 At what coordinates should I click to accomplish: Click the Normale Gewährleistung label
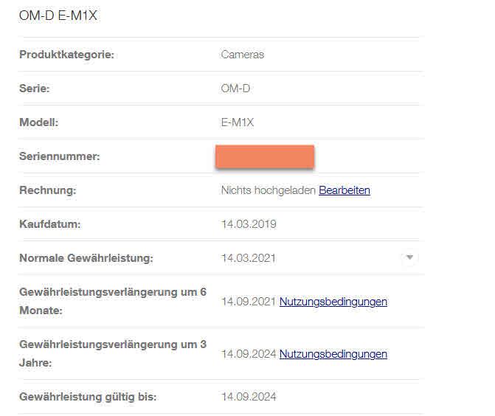[x=86, y=258]
